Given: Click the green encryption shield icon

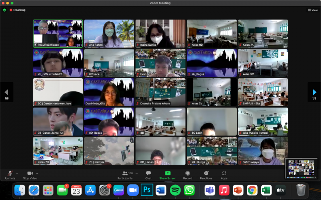Looking at the screenshot, I should click(4, 10).
